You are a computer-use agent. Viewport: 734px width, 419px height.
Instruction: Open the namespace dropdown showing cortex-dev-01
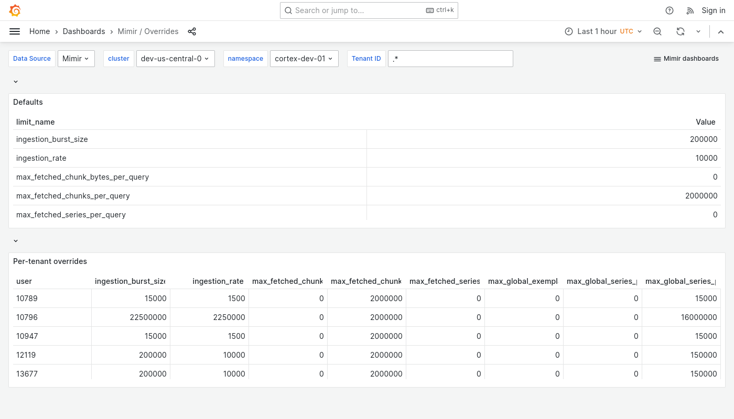304,59
